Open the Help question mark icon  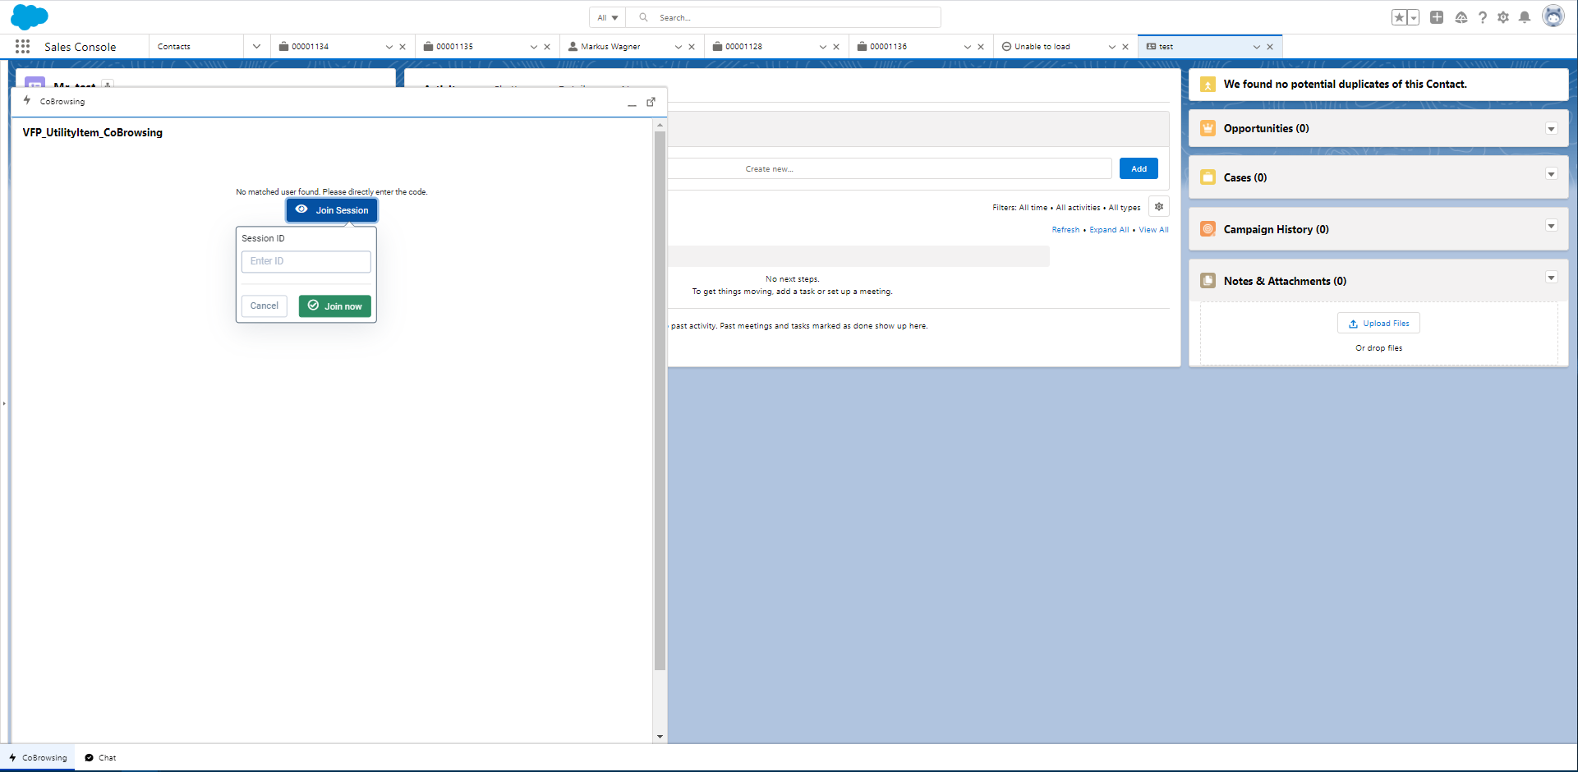pyautogui.click(x=1483, y=17)
